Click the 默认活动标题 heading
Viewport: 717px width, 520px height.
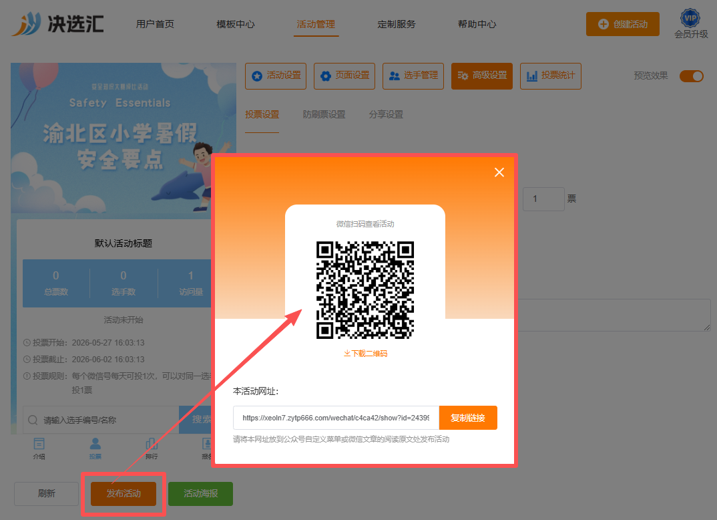124,243
